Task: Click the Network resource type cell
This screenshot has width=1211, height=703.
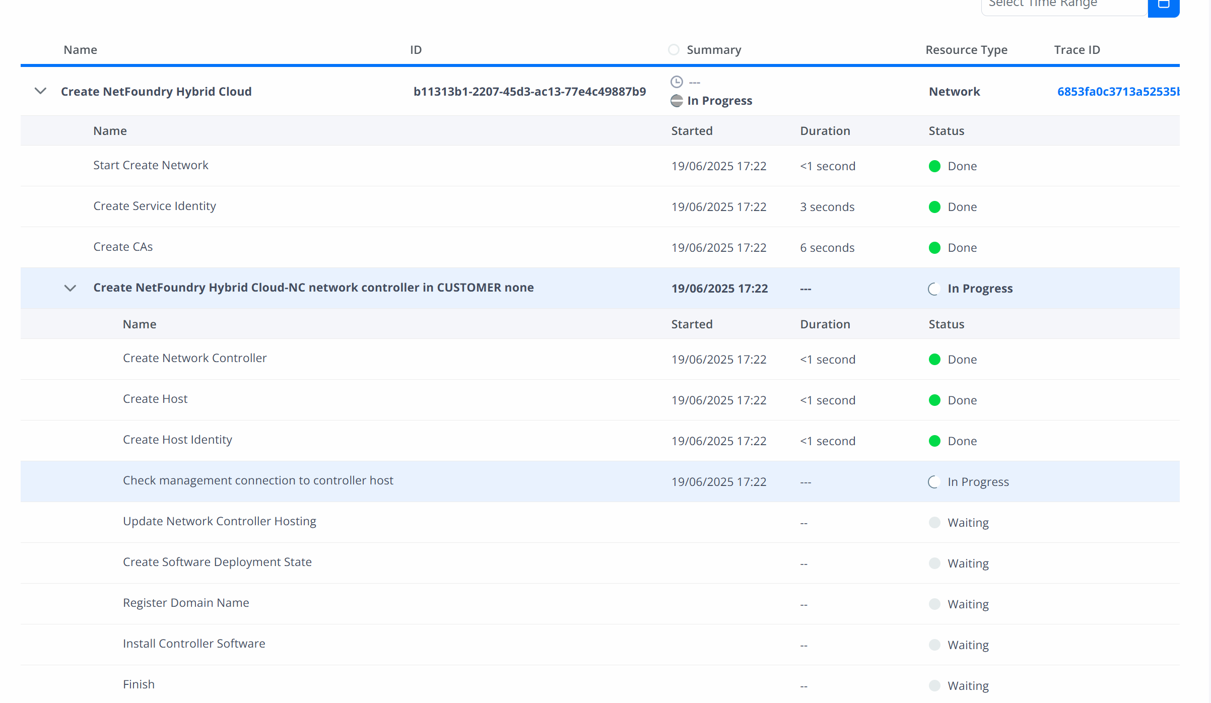Action: point(954,92)
